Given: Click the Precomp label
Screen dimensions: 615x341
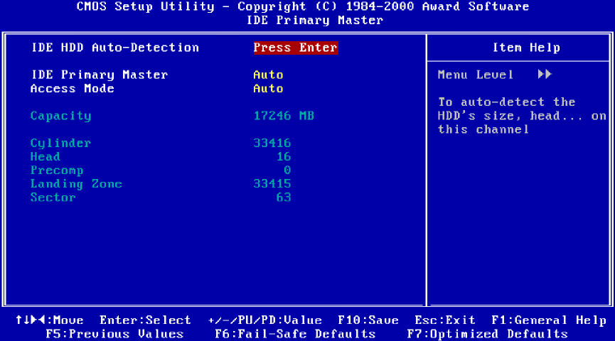Looking at the screenshot, I should (57, 170).
